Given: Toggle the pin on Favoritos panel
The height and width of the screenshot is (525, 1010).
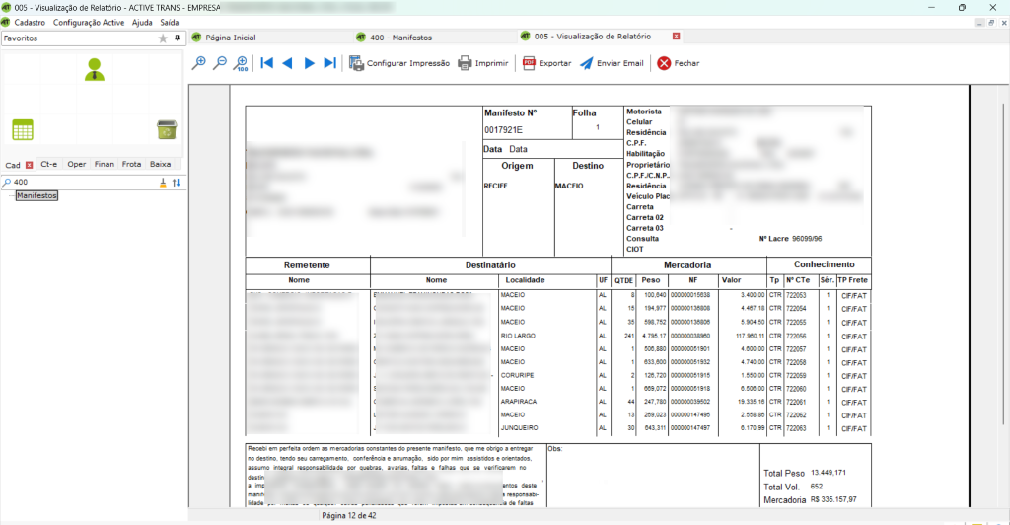Looking at the screenshot, I should [x=178, y=38].
